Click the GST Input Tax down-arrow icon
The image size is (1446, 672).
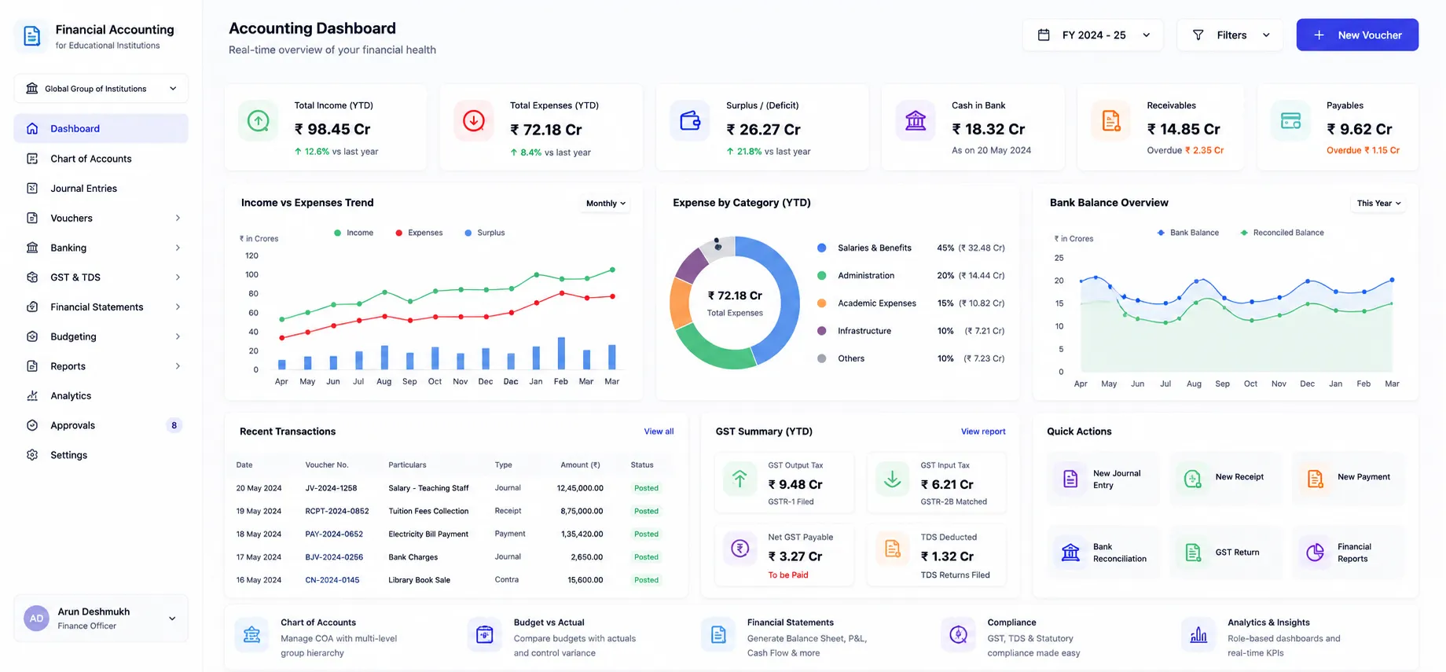892,479
